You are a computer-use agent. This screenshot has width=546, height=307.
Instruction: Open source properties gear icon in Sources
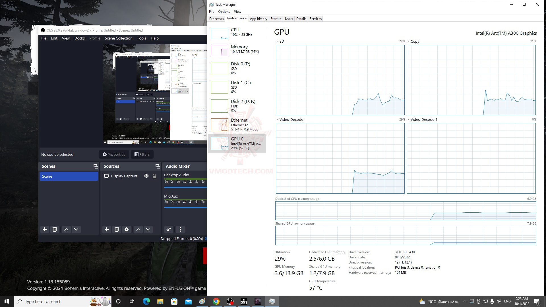coord(127,229)
